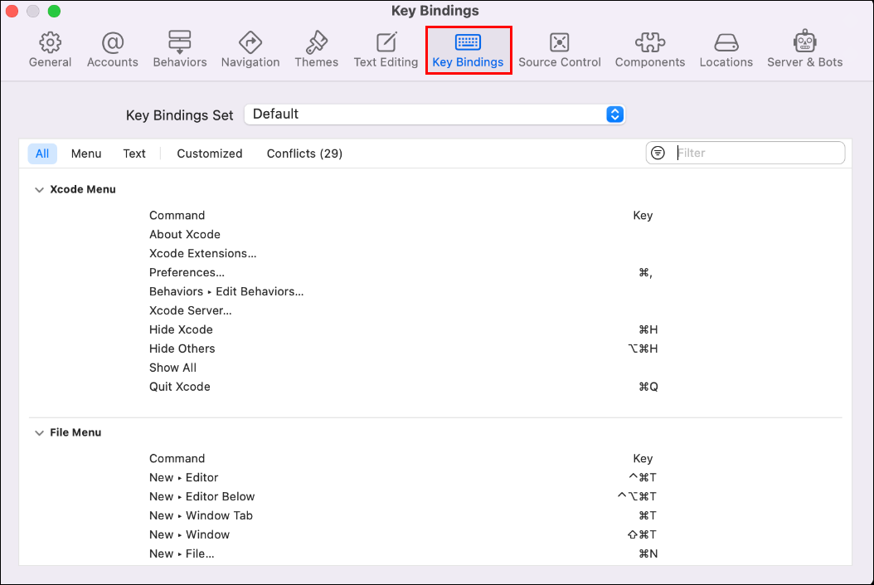874x585 pixels.
Task: Click the ⌃⌥⌘T key binding for Editor Below
Action: tap(637, 496)
